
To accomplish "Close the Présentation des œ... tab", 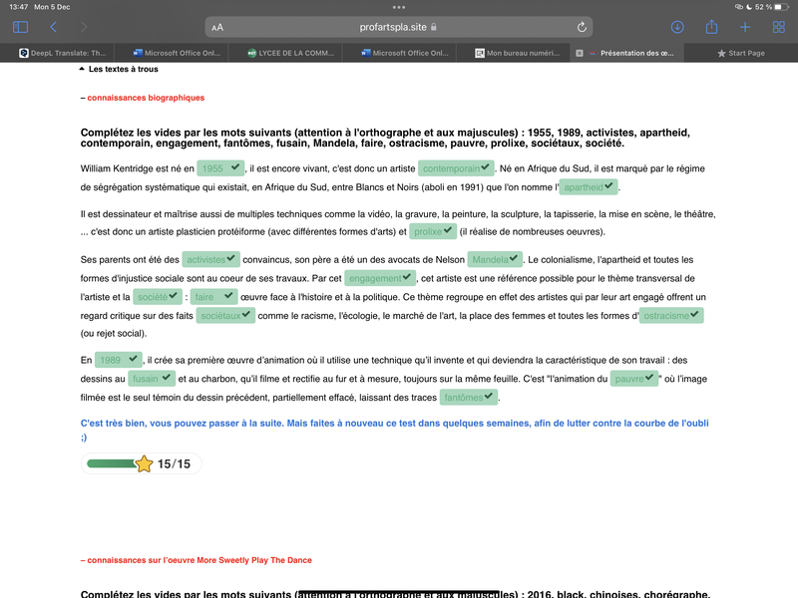I will (580, 53).
